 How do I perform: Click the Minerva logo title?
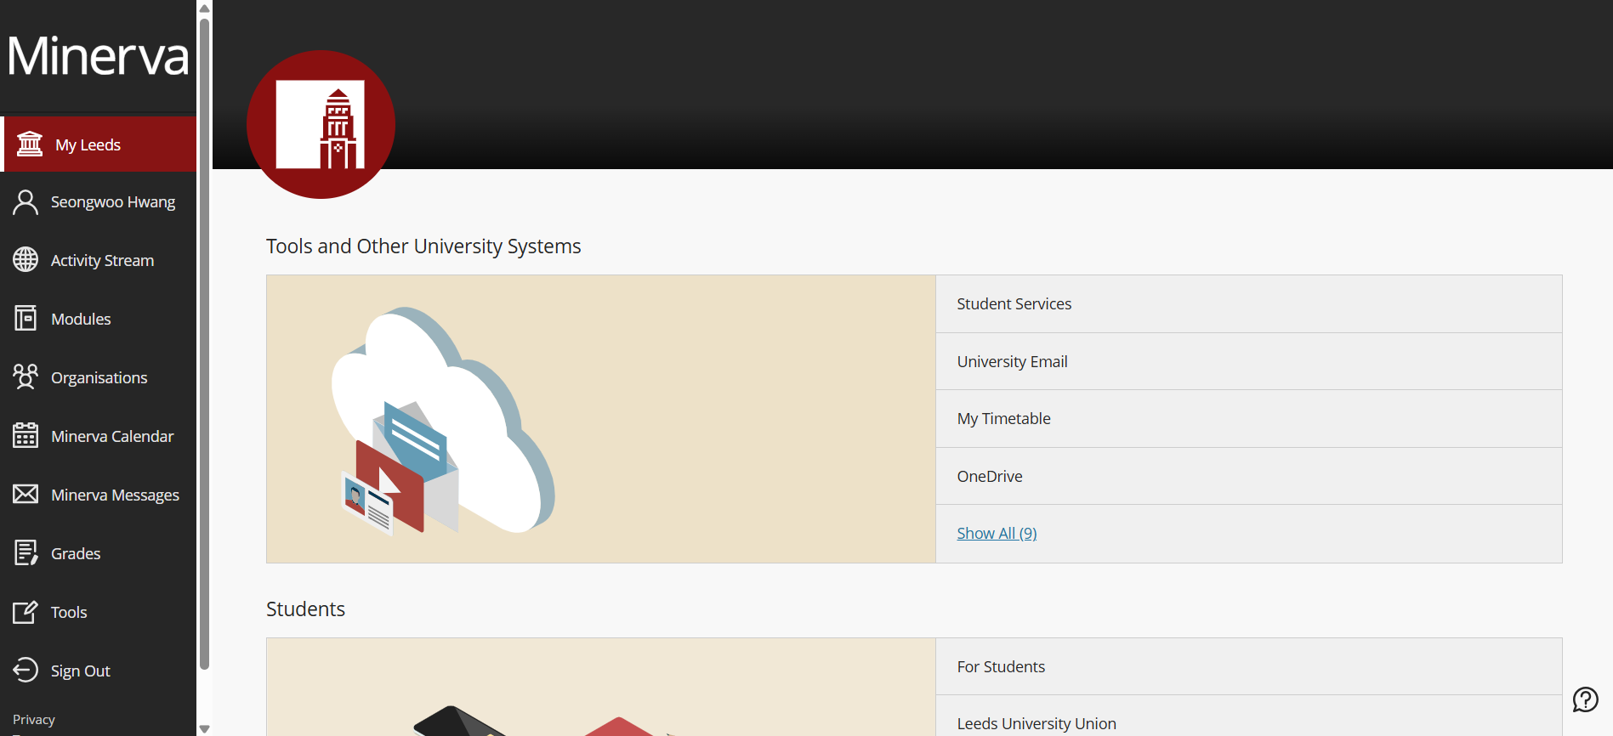(98, 56)
